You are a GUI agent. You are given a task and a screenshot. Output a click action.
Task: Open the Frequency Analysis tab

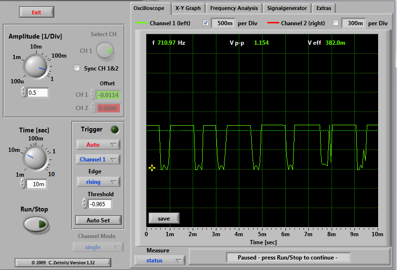tap(234, 8)
